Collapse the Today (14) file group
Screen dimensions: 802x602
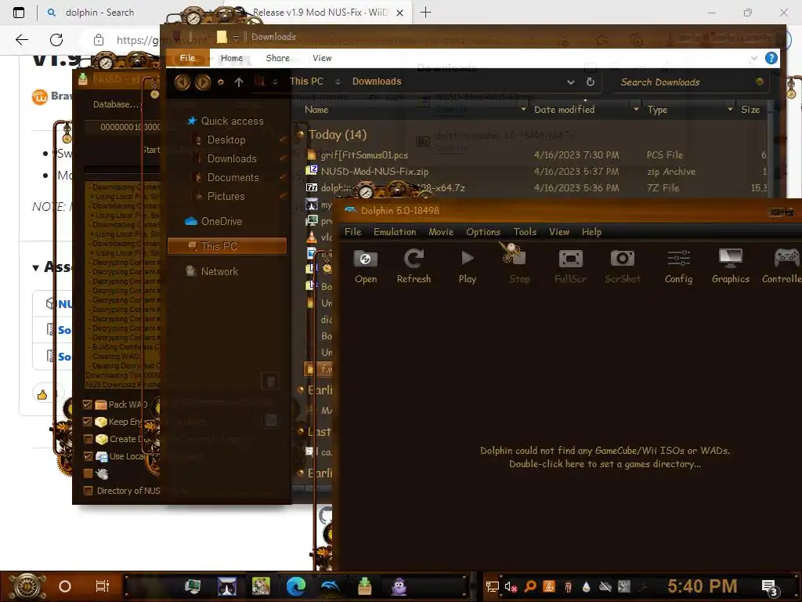[x=301, y=134]
